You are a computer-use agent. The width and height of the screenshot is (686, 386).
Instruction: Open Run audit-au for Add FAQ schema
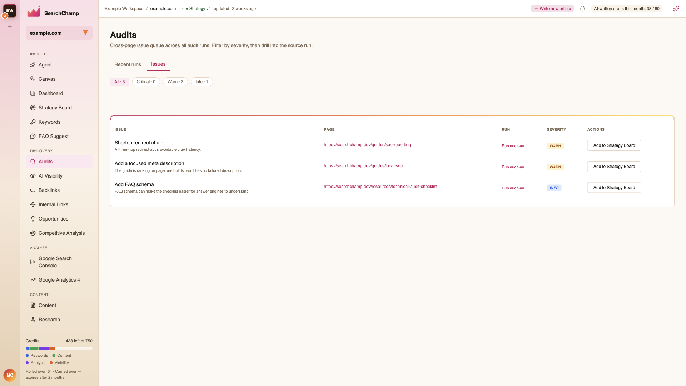tap(513, 188)
